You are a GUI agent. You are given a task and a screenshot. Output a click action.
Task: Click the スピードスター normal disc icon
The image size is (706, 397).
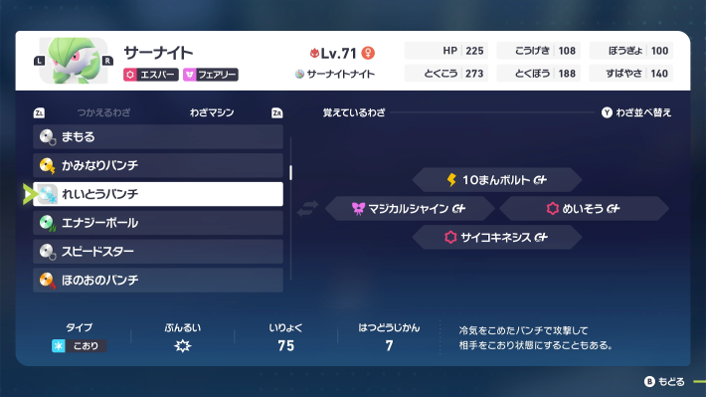click(x=48, y=252)
